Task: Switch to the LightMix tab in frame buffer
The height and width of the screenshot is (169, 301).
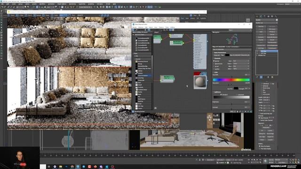Action: [203, 18]
